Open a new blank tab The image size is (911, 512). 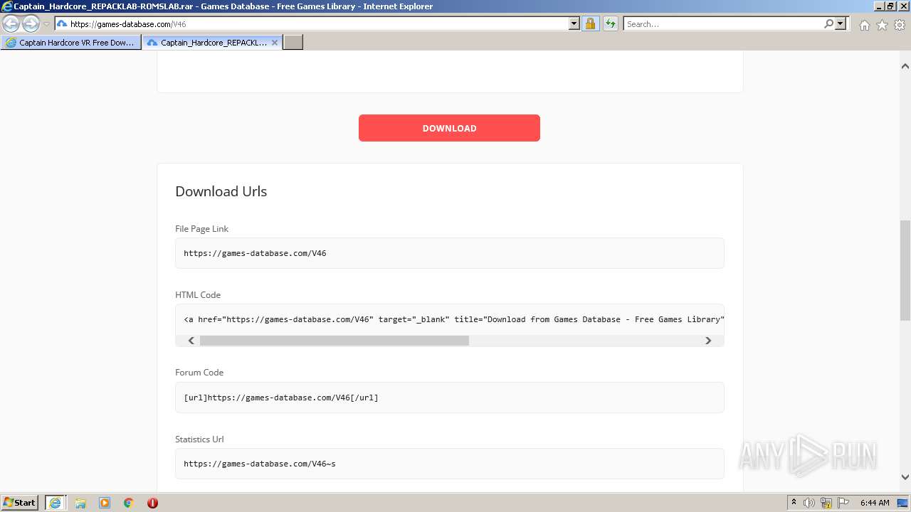coord(293,43)
